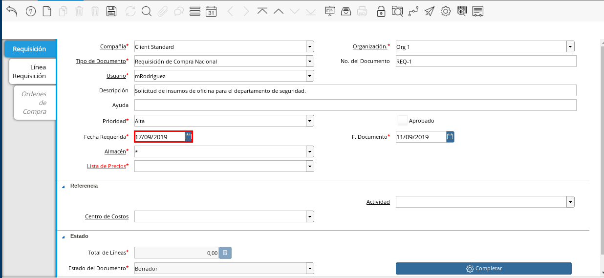Expand the Organización dropdown
Screen dimensions: 604x278
tap(570, 46)
